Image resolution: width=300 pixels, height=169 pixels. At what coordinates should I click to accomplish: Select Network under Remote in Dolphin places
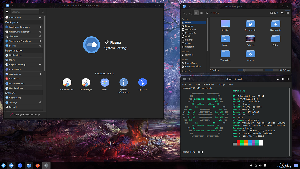point(194,55)
